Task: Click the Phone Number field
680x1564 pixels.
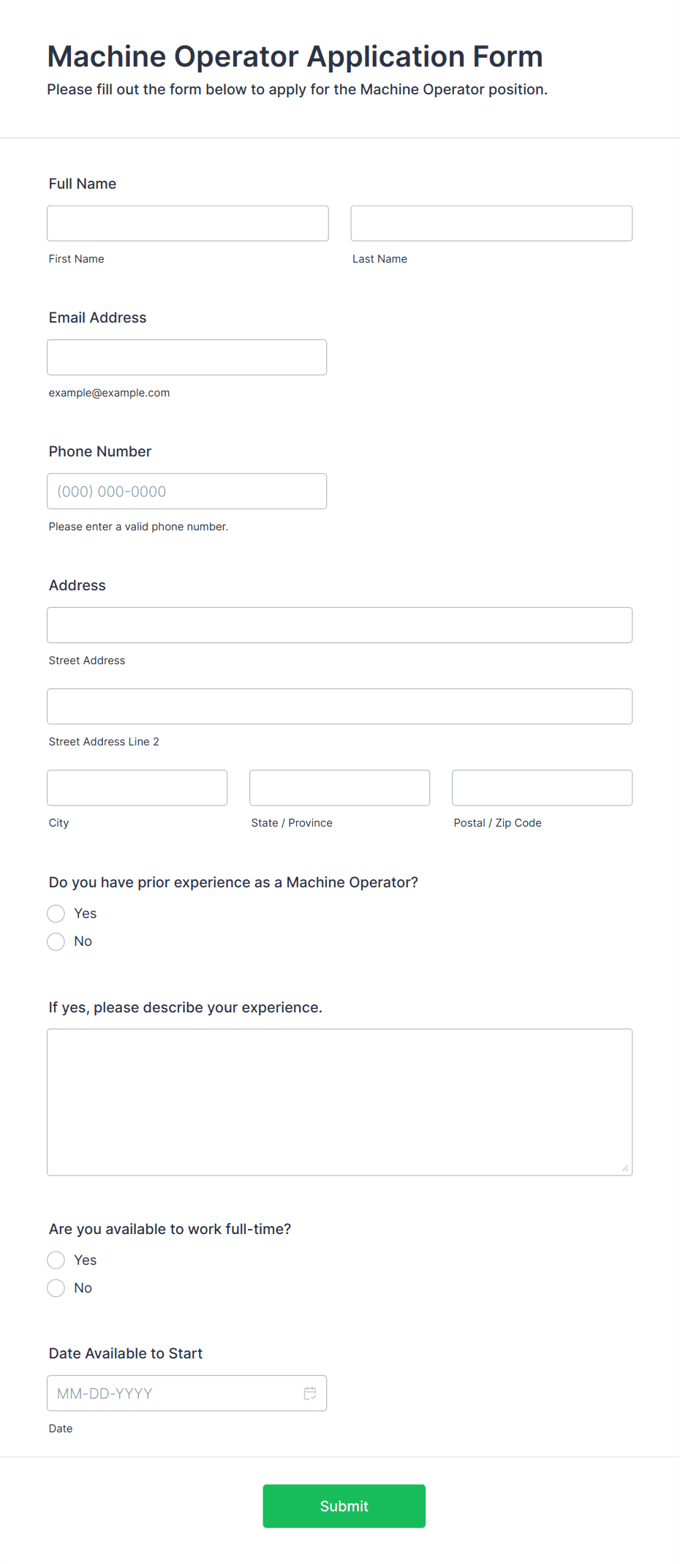Action: coord(187,492)
